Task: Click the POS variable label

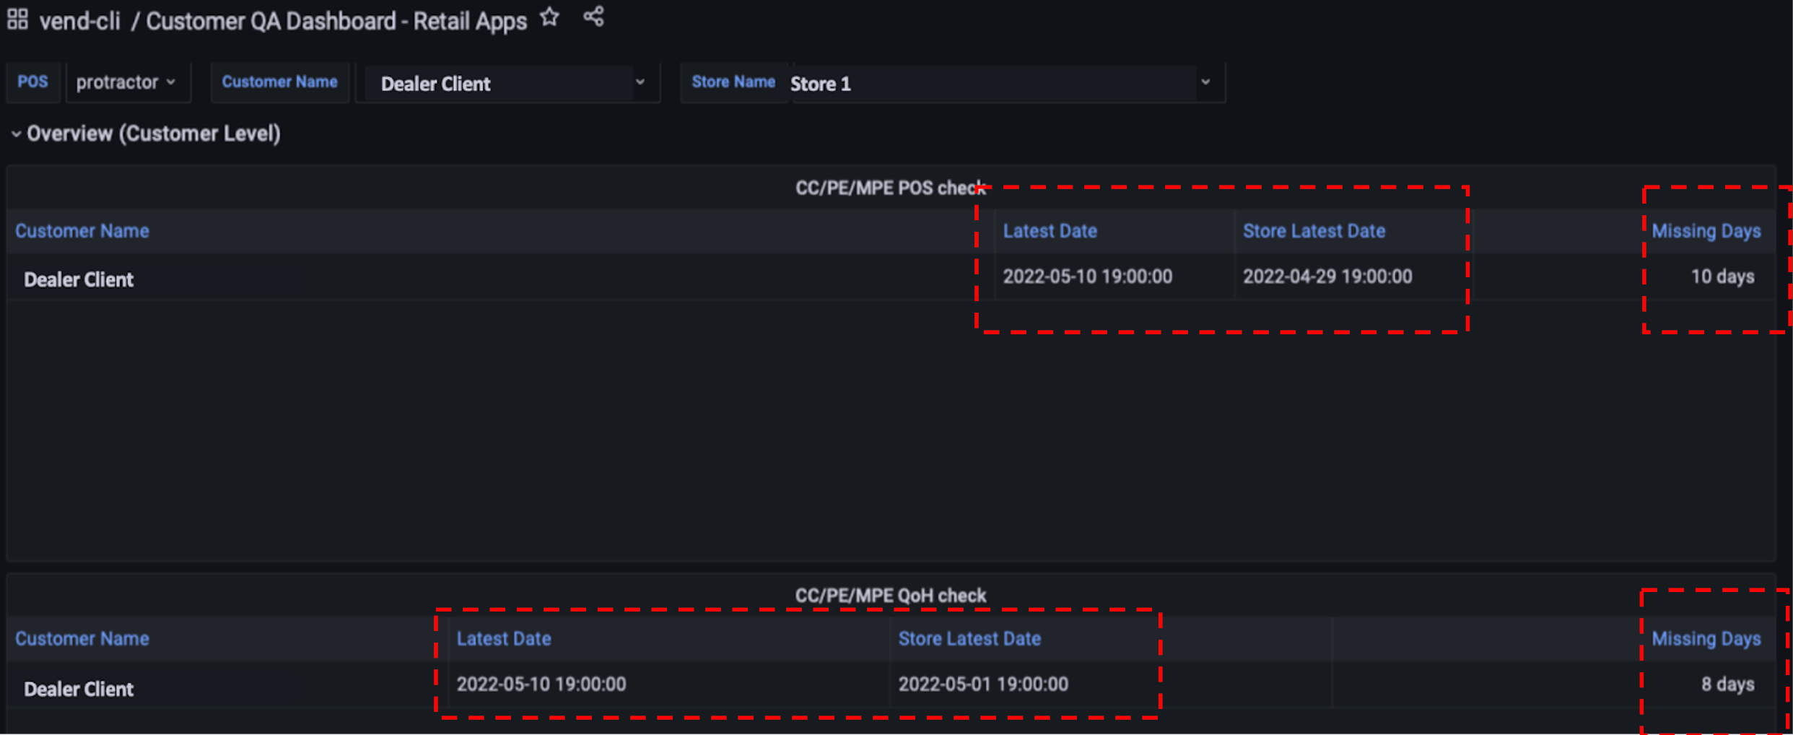Action: (x=33, y=82)
